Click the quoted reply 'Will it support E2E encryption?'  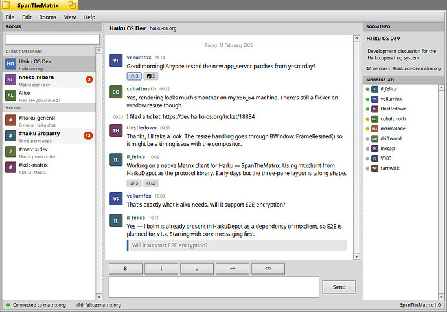coord(236,245)
